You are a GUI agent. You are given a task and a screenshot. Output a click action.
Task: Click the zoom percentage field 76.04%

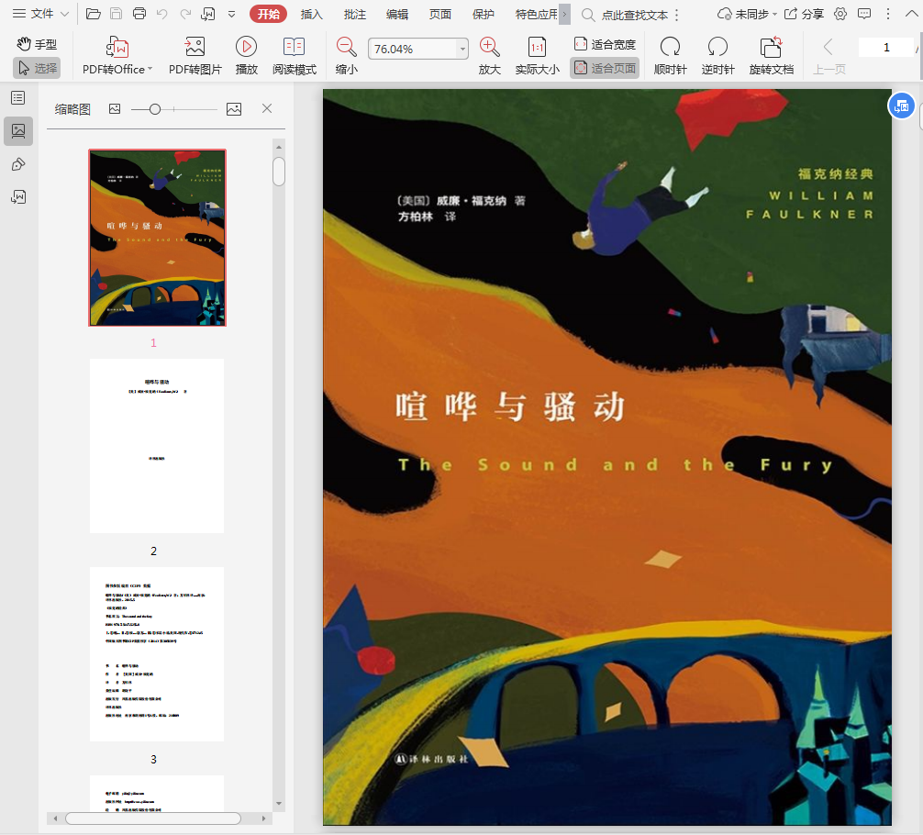point(411,49)
